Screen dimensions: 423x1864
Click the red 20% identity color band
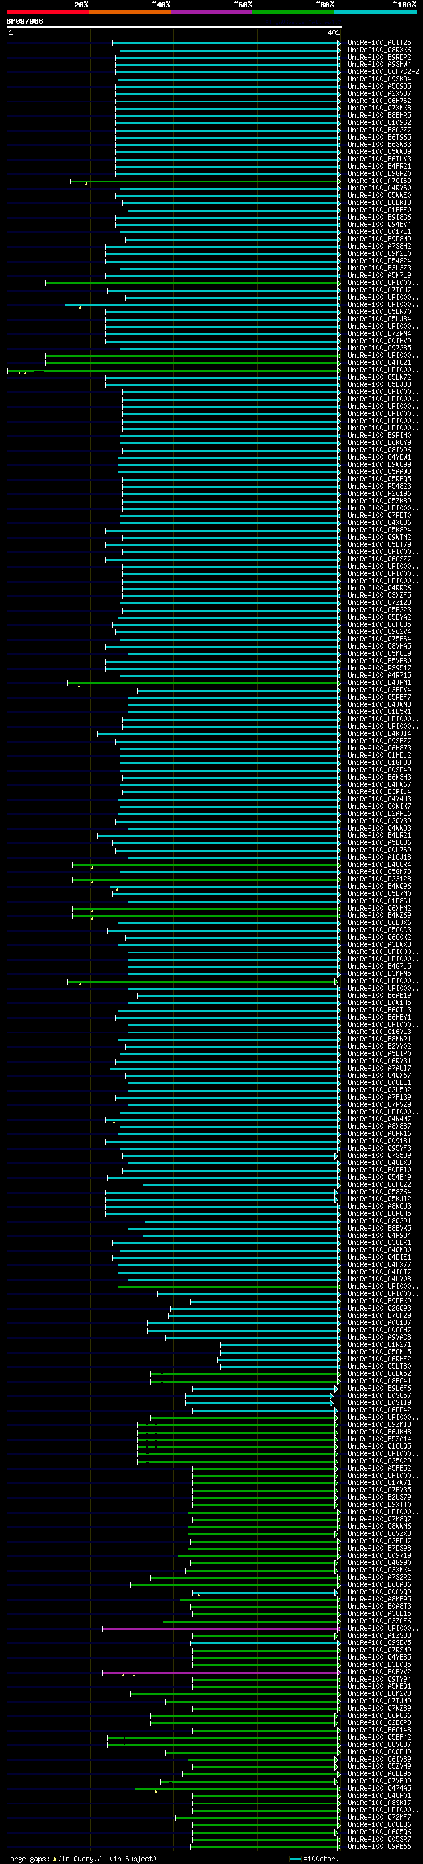pyautogui.click(x=47, y=12)
